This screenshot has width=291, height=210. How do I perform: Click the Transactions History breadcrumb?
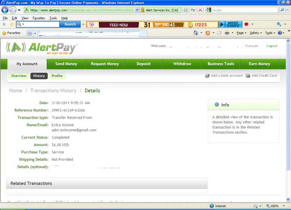click(x=53, y=91)
